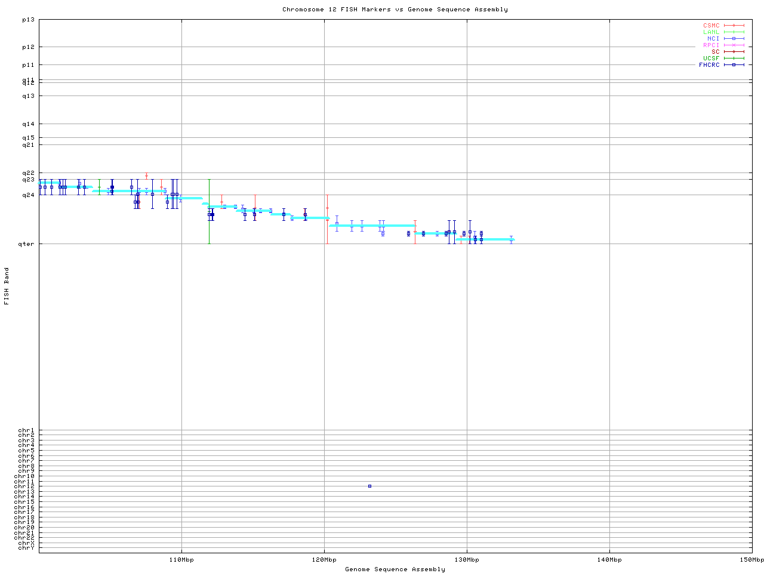Click the 120Mbp x-axis tick label
The height and width of the screenshot is (573, 764).
click(324, 560)
